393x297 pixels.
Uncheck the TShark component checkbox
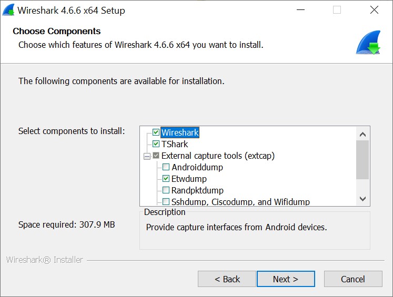click(x=156, y=144)
